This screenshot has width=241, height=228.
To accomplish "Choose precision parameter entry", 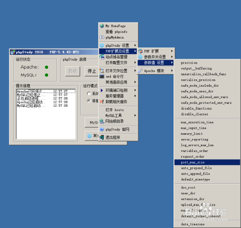I will click(x=207, y=63).
